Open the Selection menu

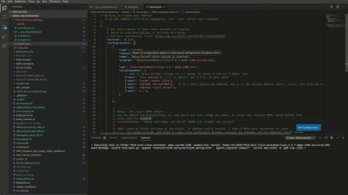20,1
